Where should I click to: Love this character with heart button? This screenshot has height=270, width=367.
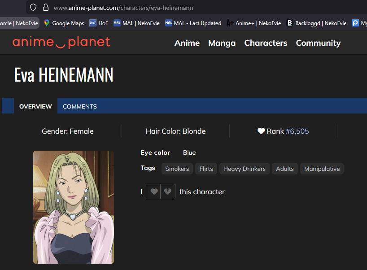[154, 192]
